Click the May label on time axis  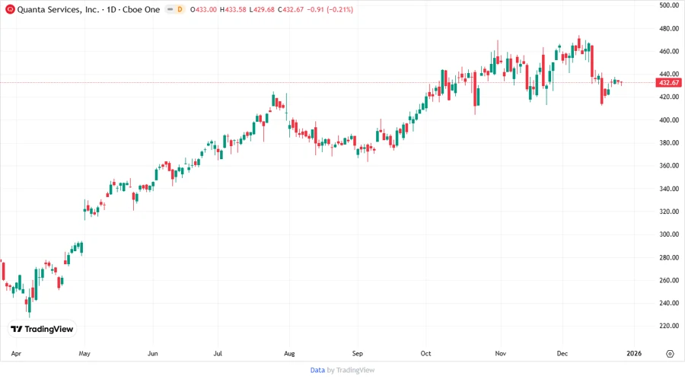(x=84, y=353)
